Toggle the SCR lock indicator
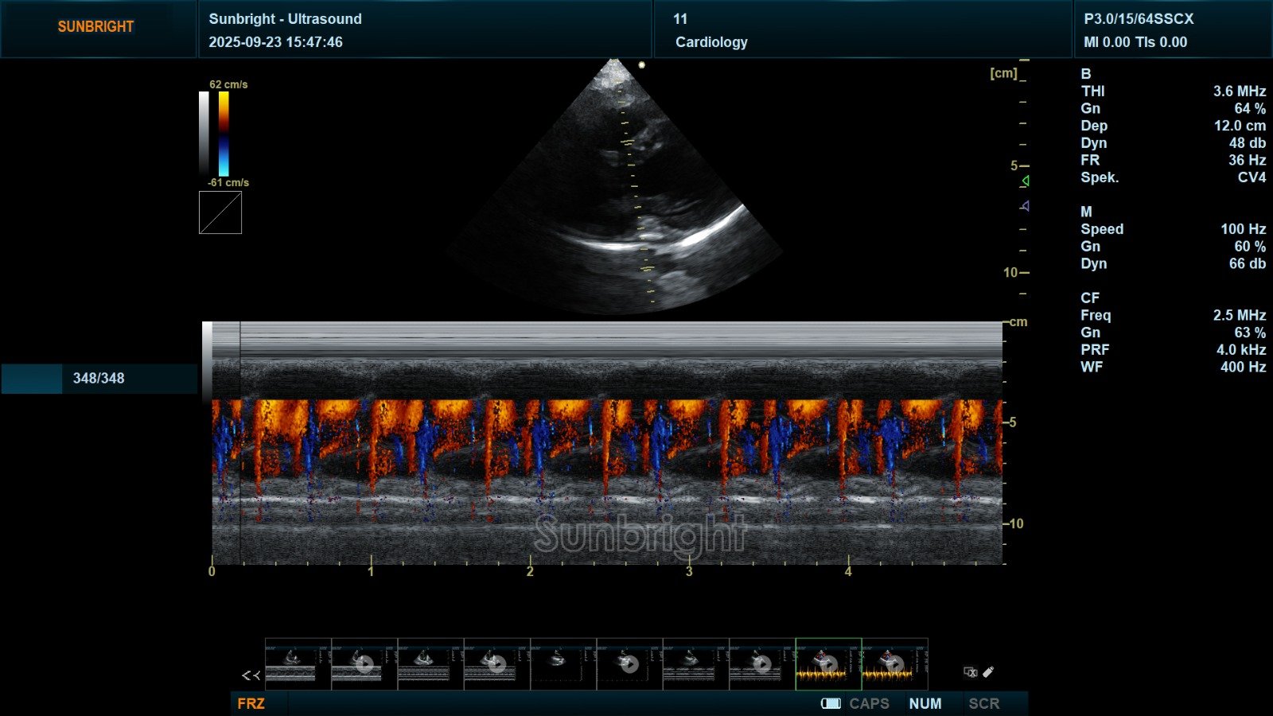The height and width of the screenshot is (716, 1273). click(984, 703)
